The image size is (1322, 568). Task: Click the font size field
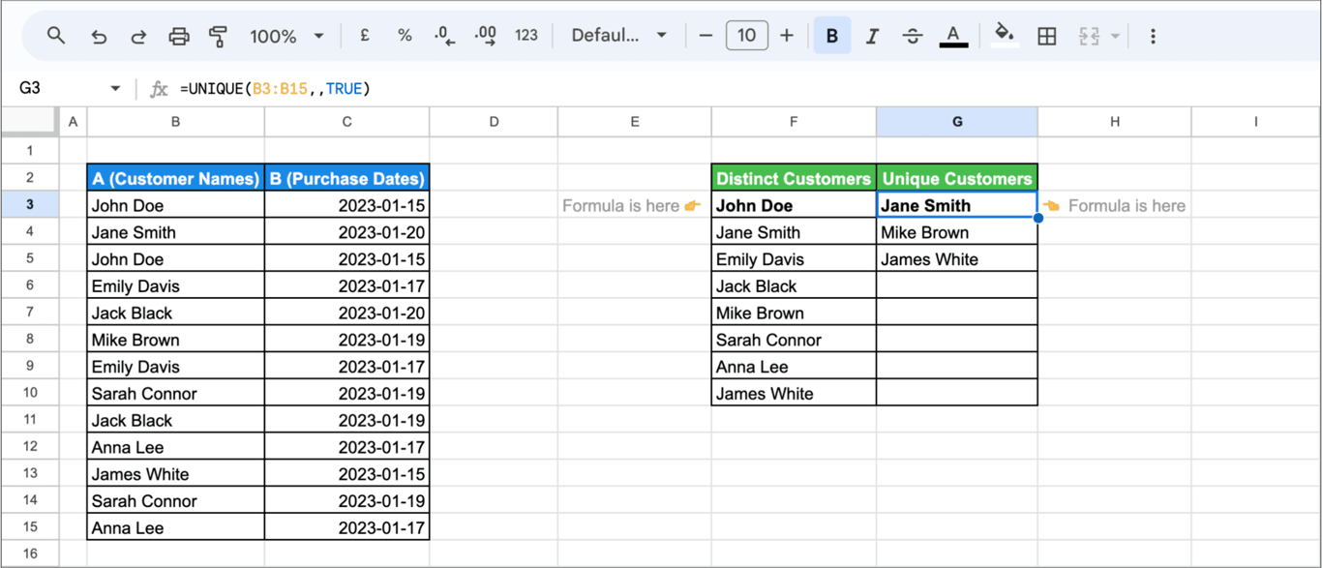pyautogui.click(x=746, y=36)
